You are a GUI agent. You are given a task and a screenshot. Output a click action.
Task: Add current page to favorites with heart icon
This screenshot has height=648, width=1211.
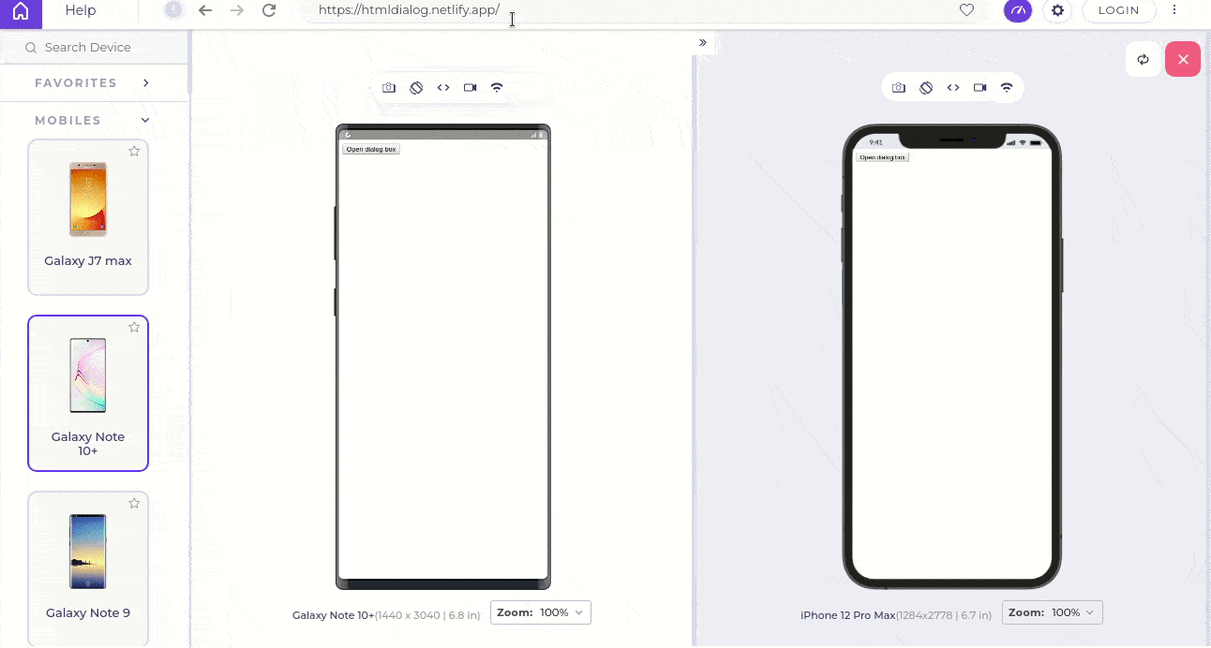point(966,11)
